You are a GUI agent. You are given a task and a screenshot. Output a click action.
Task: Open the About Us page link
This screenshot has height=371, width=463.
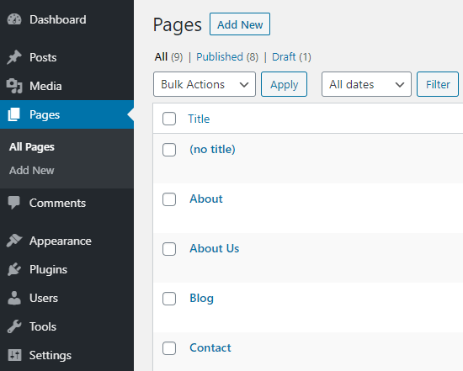pos(215,248)
